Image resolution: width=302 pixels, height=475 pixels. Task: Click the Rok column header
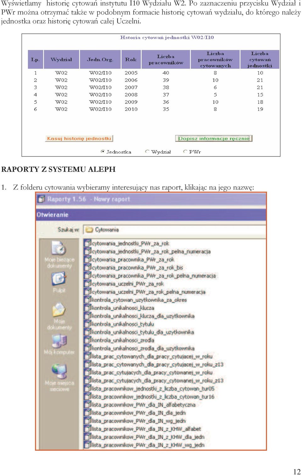point(131,59)
